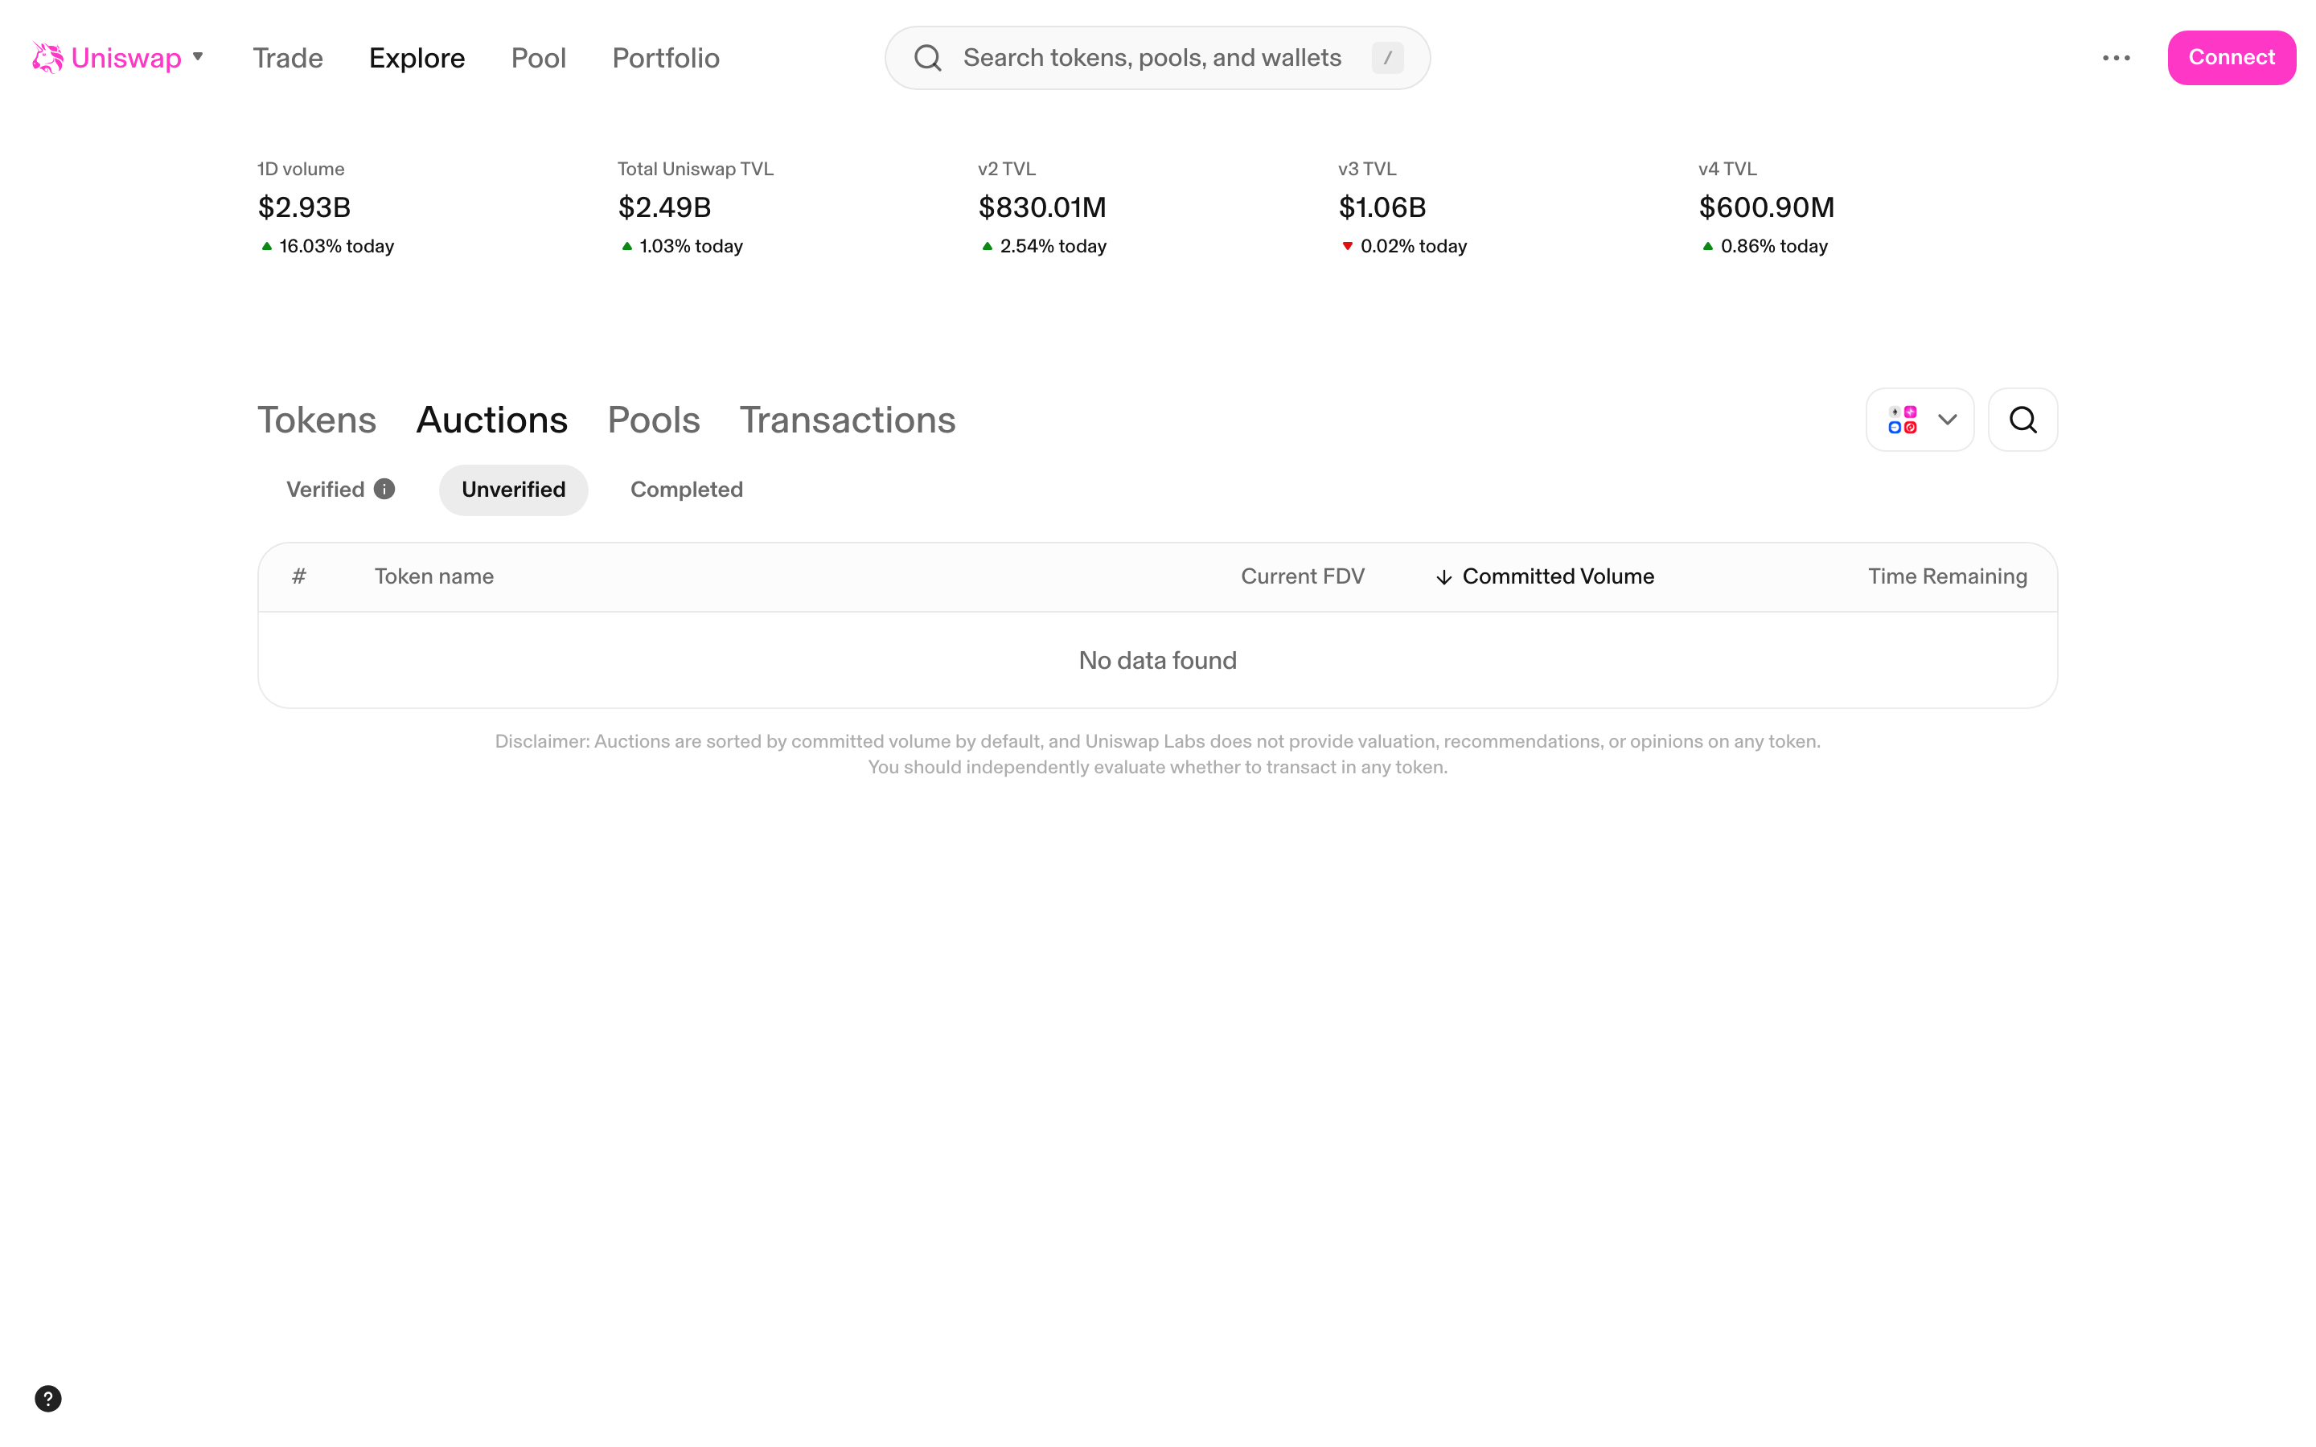2316x1447 pixels.
Task: Open the network filter selector
Action: (x=1918, y=419)
